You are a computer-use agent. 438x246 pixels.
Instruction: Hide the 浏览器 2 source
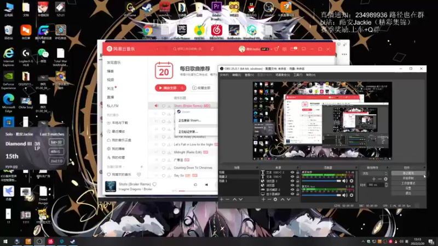[292, 181]
